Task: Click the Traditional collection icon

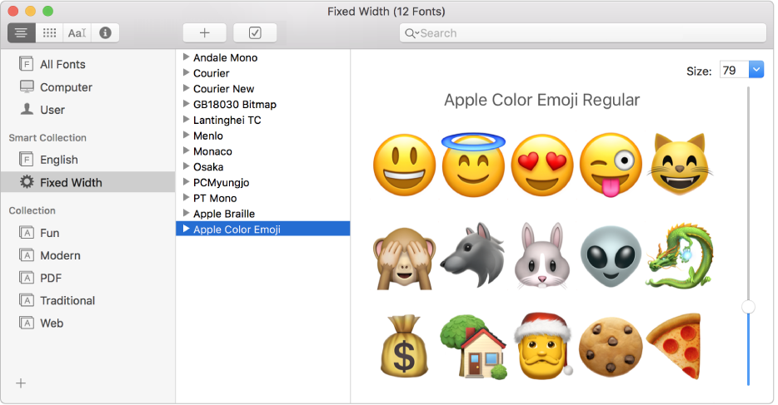Action: point(27,300)
